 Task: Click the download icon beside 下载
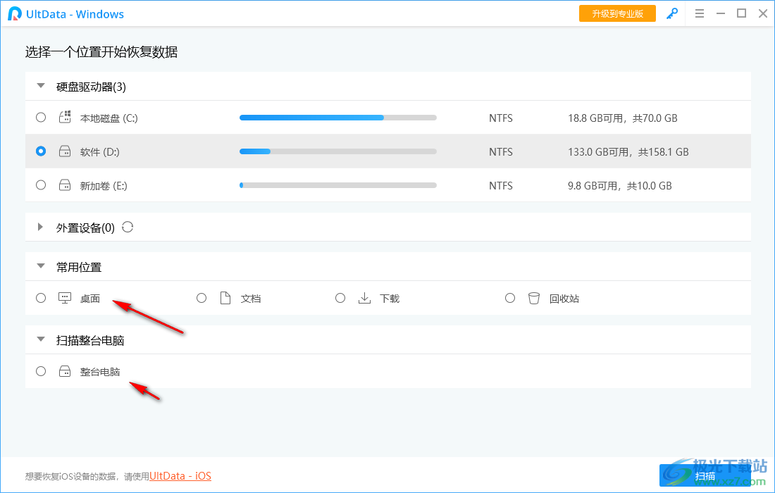364,298
